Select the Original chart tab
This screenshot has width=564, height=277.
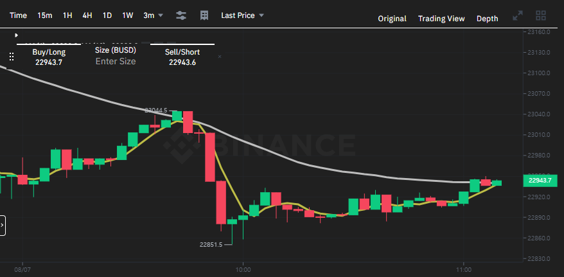(392, 19)
